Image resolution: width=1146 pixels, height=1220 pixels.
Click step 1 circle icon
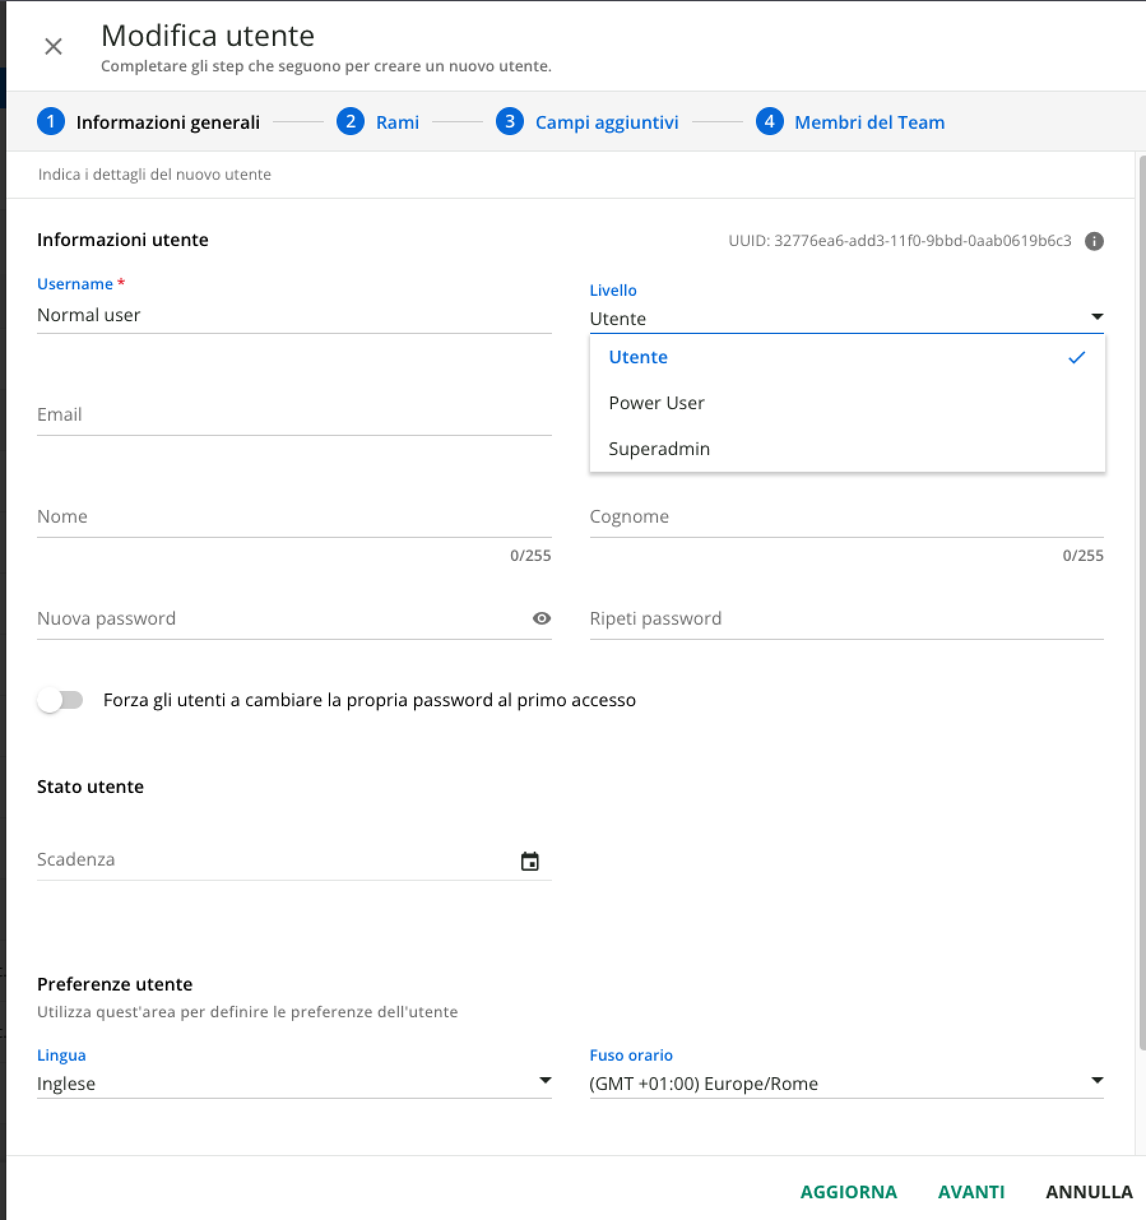pyautogui.click(x=51, y=122)
